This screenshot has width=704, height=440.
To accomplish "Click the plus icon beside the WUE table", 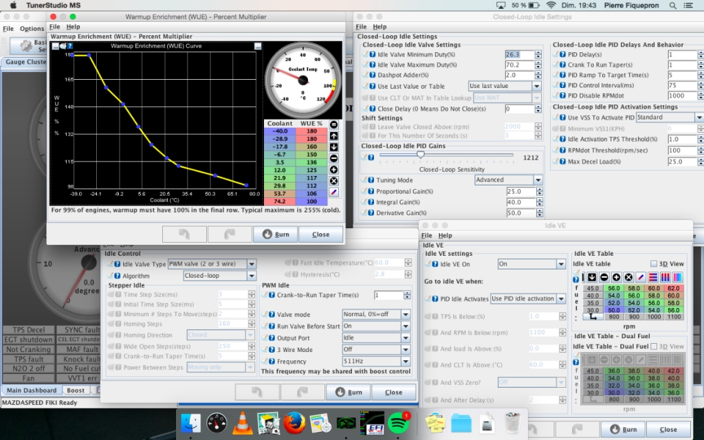I will point(333,170).
